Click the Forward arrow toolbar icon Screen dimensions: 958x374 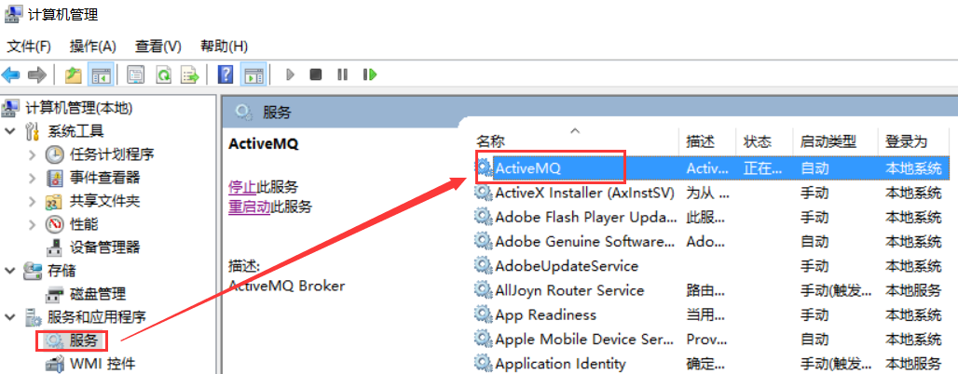pyautogui.click(x=37, y=75)
